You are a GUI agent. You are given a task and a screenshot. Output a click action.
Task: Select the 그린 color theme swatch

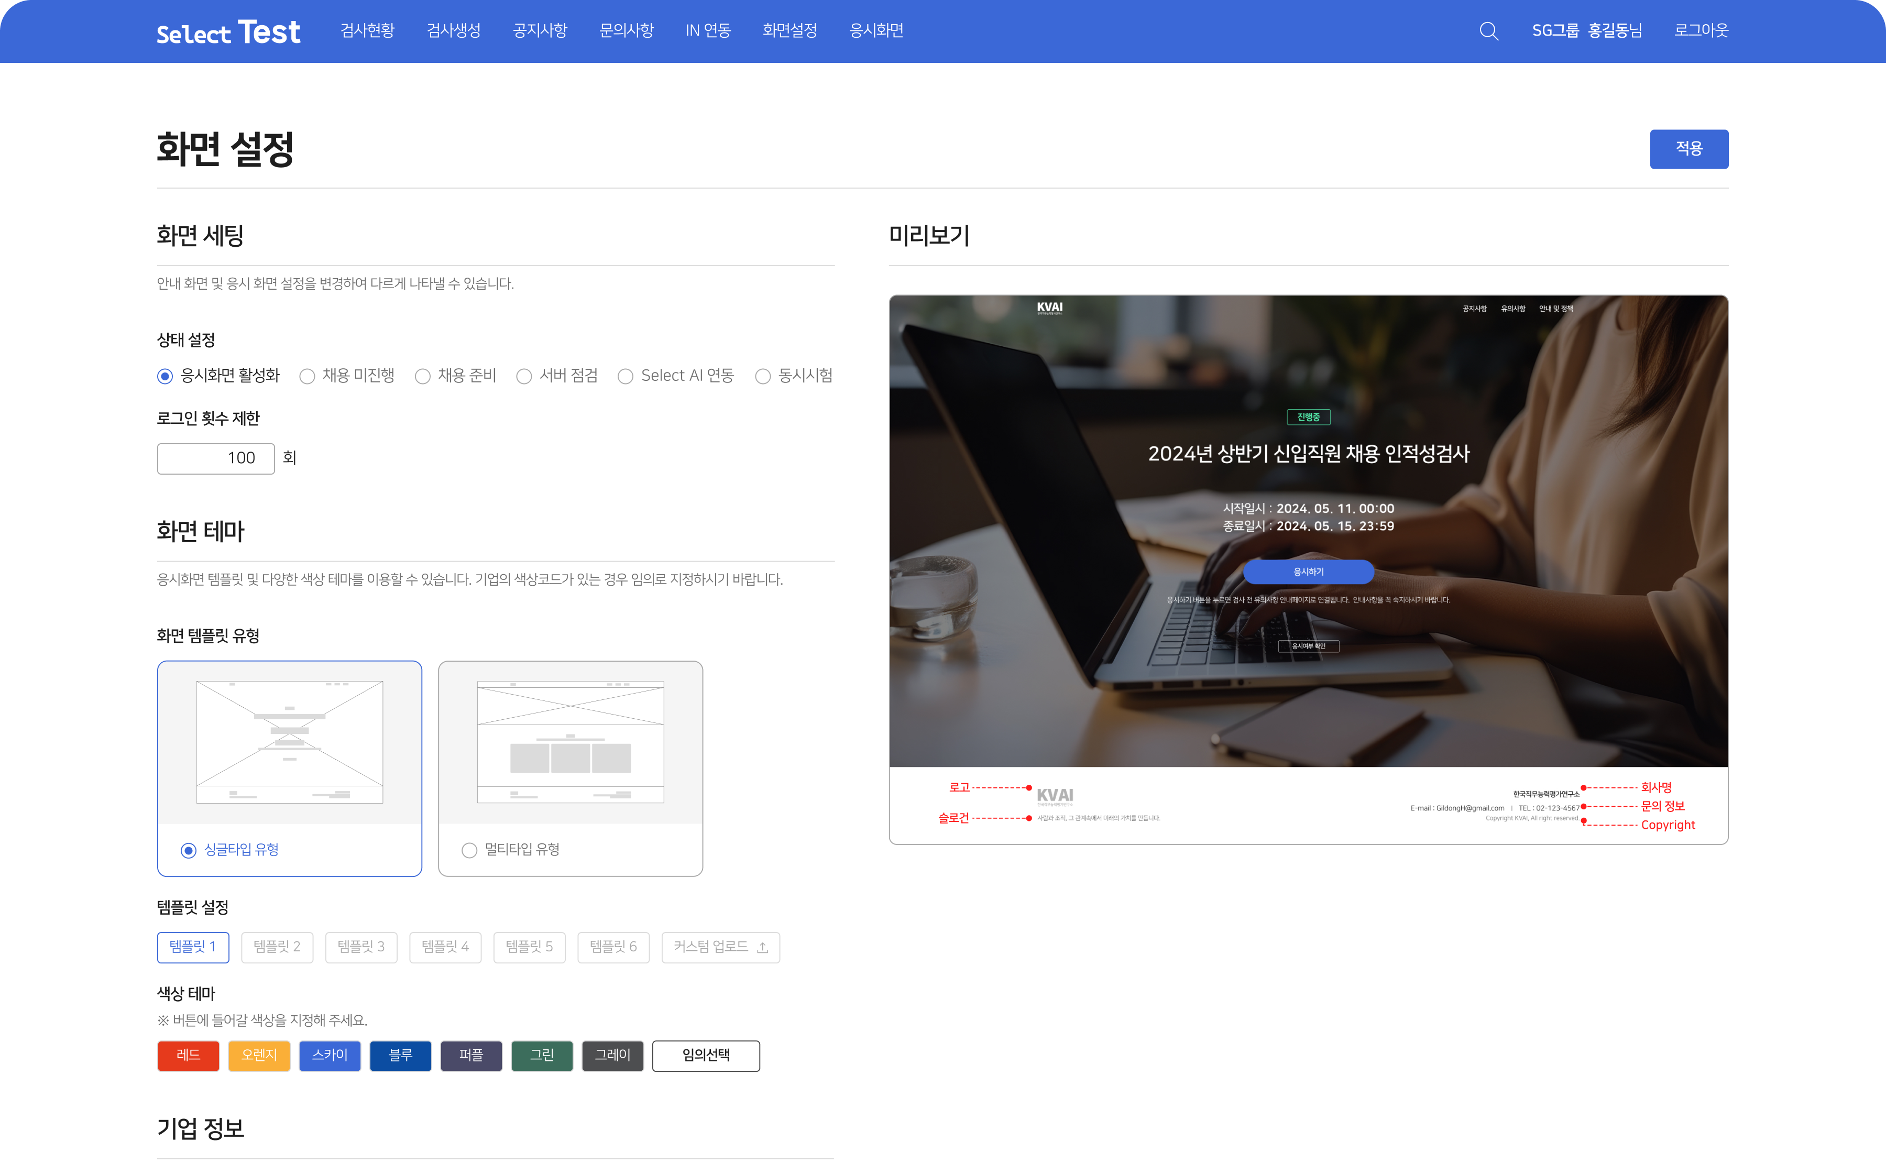pos(542,1056)
